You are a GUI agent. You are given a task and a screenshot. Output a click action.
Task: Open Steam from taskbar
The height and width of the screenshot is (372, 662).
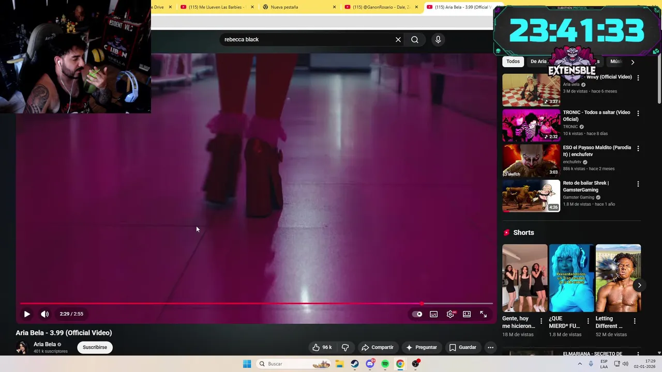tap(355, 364)
